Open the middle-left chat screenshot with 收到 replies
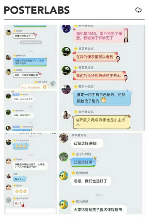 [31, 111]
